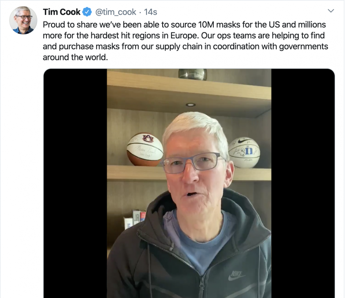Open the Tim Cook display name link

[62, 12]
